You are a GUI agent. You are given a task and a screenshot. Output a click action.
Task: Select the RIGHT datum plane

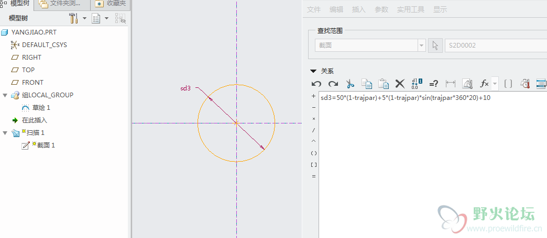[x=31, y=58]
